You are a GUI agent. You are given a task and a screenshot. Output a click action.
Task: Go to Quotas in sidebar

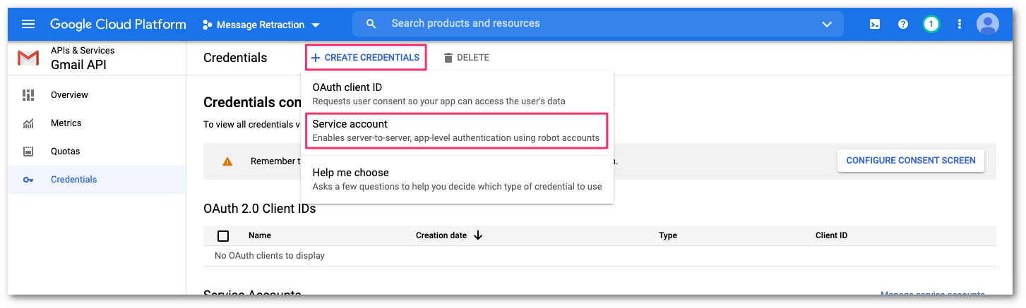click(x=65, y=152)
